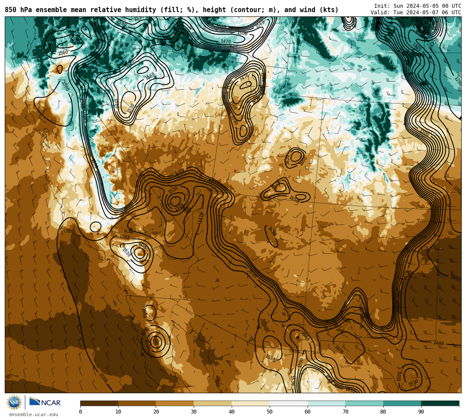Viewport: 466px width, 420px height.
Task: Pick the 30–40 tan colorbar segment
Action: 213,403
